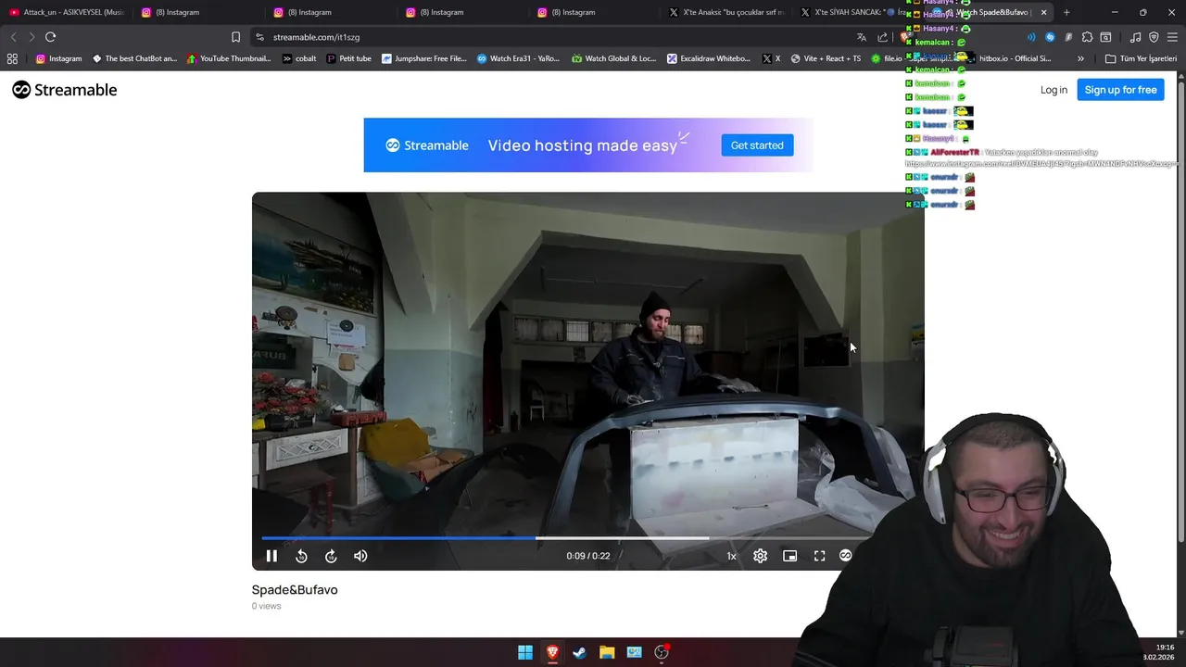
Task: Click Streamable logo icon in player controls
Action: (x=845, y=556)
